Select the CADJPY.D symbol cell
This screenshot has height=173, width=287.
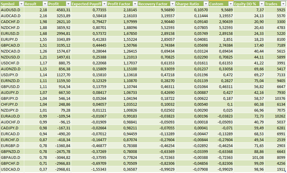(12, 128)
